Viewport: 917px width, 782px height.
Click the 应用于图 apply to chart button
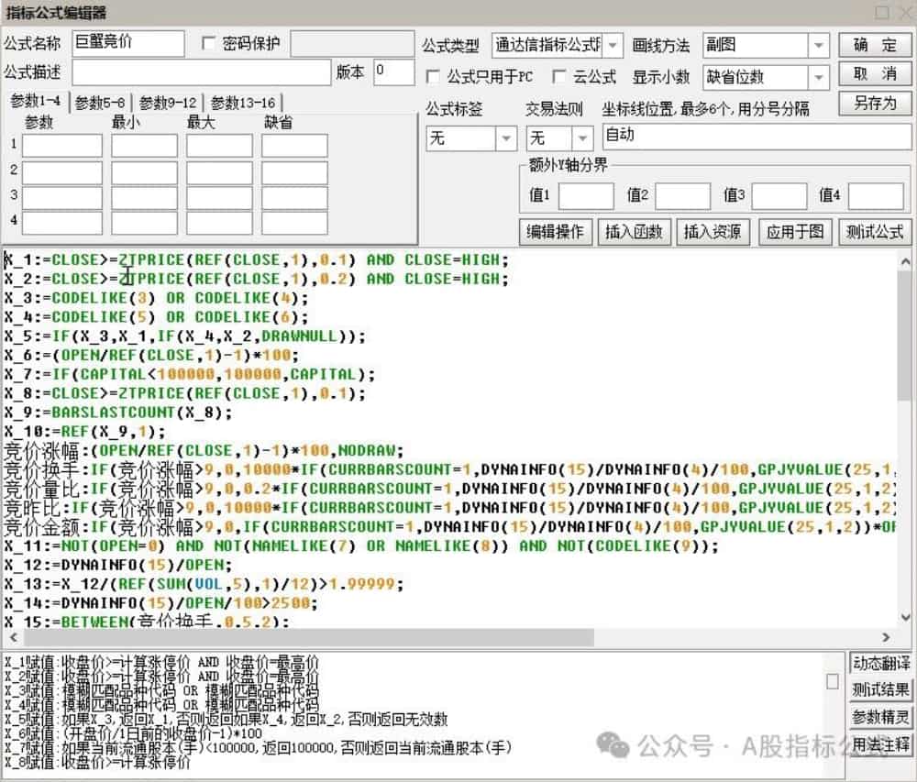[795, 232]
